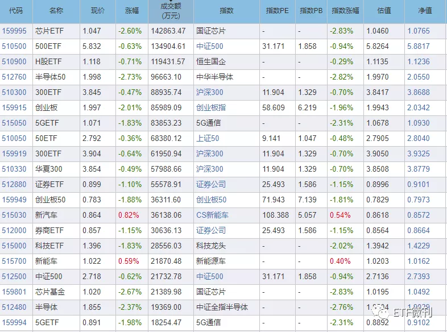Click the 指数 column header
The width and height of the screenshot is (447, 332).
pos(227,11)
